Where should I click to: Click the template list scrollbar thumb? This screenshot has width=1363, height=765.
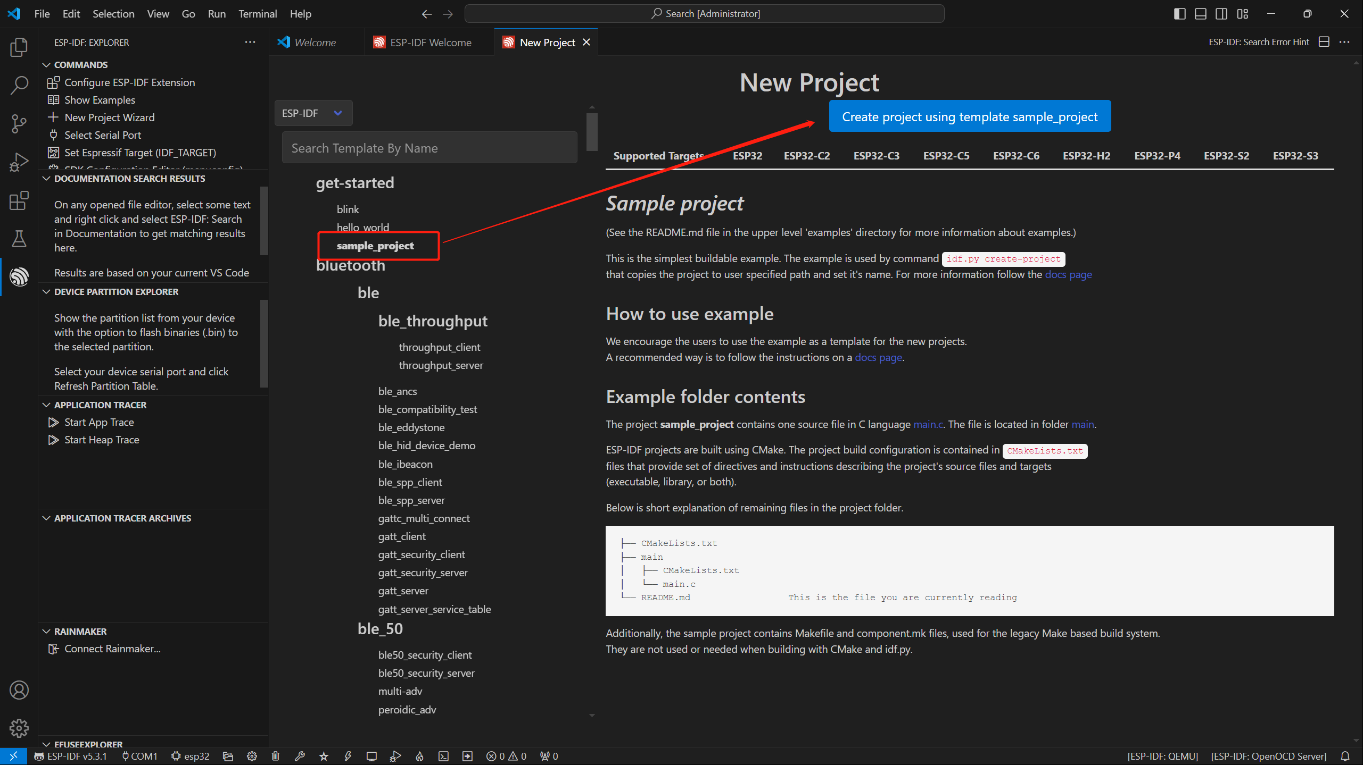point(592,131)
